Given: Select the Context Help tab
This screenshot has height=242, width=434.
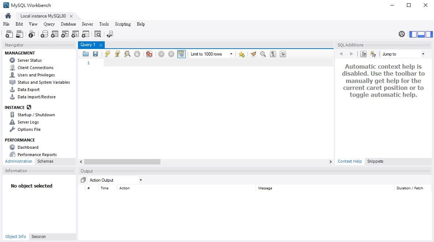Looking at the screenshot, I should click(349, 161).
